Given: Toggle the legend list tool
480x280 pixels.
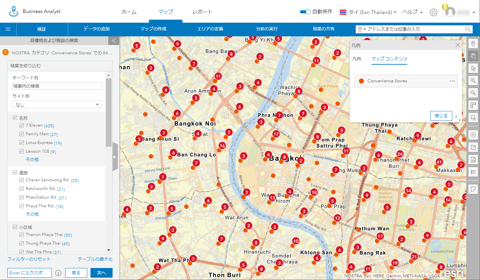Looking at the screenshot, I should [x=473, y=172].
